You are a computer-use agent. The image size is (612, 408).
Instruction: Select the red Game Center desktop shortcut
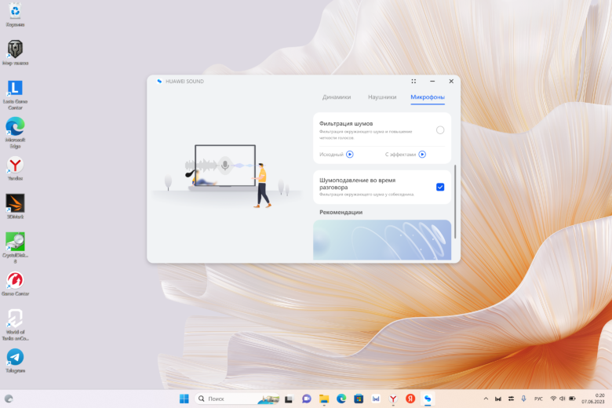tap(15, 284)
